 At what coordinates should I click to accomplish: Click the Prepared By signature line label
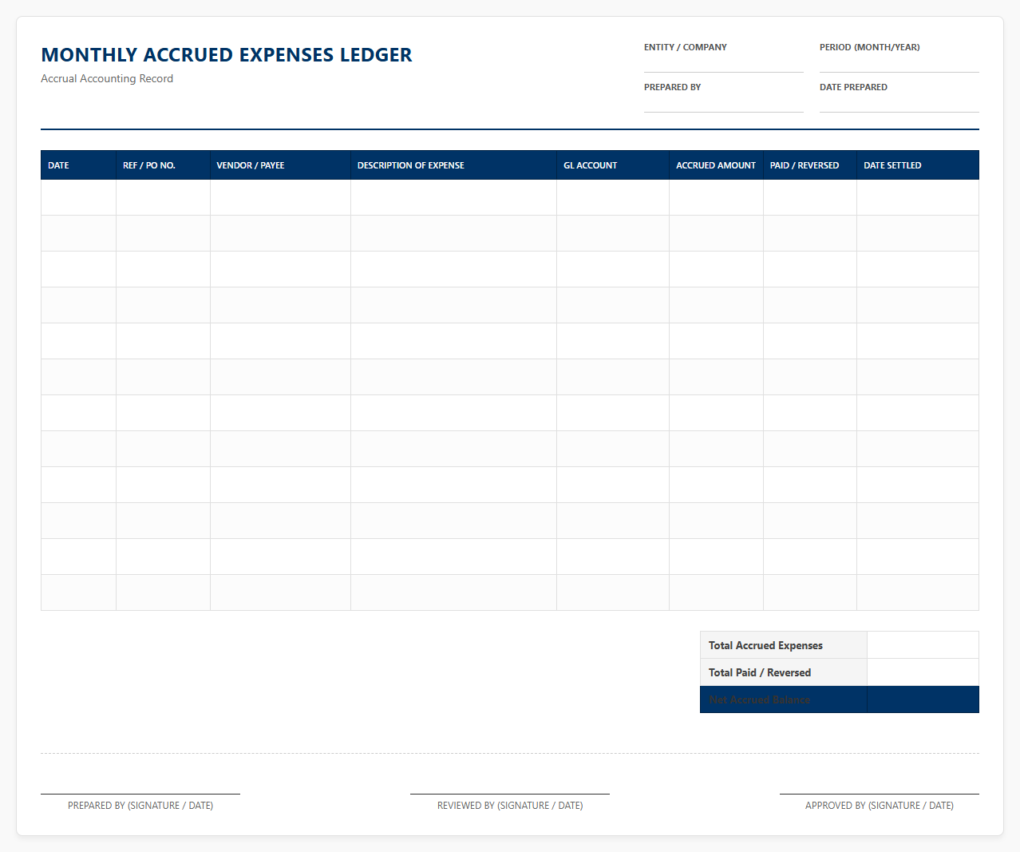[140, 806]
